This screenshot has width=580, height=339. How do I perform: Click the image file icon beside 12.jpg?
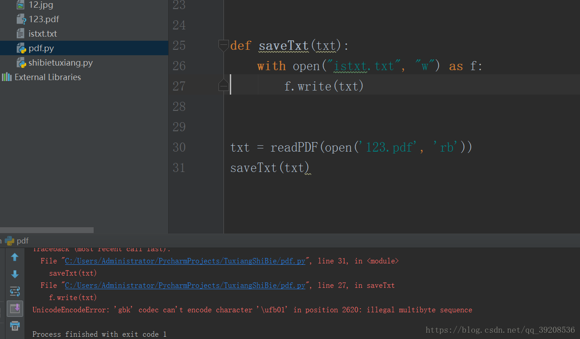point(20,5)
